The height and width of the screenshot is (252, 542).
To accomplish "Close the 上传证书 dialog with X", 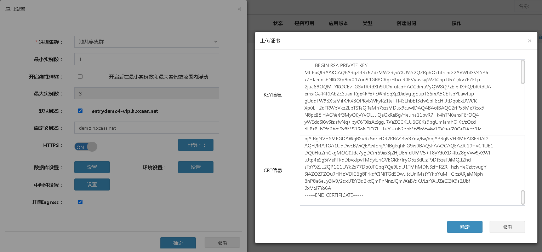I will [x=530, y=41].
